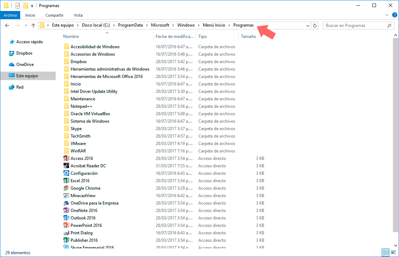The height and width of the screenshot is (257, 399).
Task: Expand the chevron after Menú Inicio in path
Action: click(229, 25)
